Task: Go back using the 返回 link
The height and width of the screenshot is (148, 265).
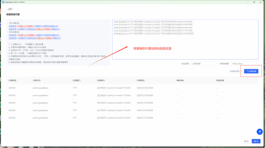Action: point(9,9)
